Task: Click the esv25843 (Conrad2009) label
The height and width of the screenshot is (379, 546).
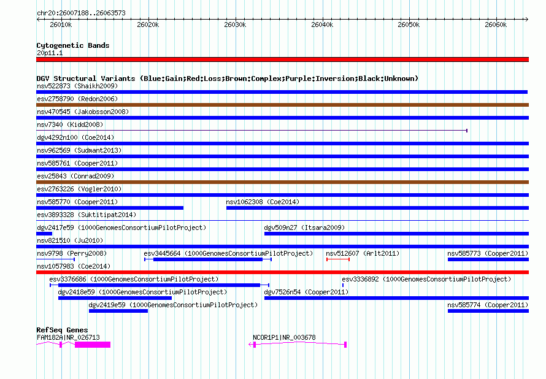Action: pyautogui.click(x=75, y=176)
